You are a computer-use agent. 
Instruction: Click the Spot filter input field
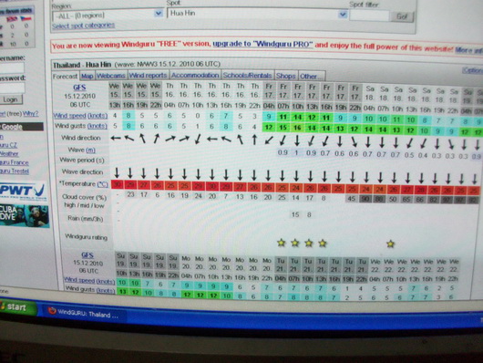(x=369, y=16)
